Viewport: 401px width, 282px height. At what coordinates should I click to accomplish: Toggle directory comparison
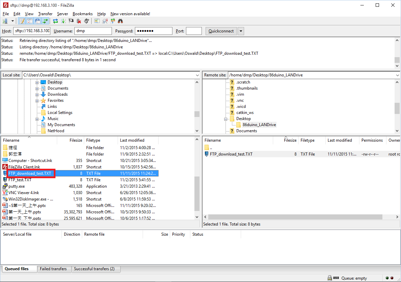(104, 21)
